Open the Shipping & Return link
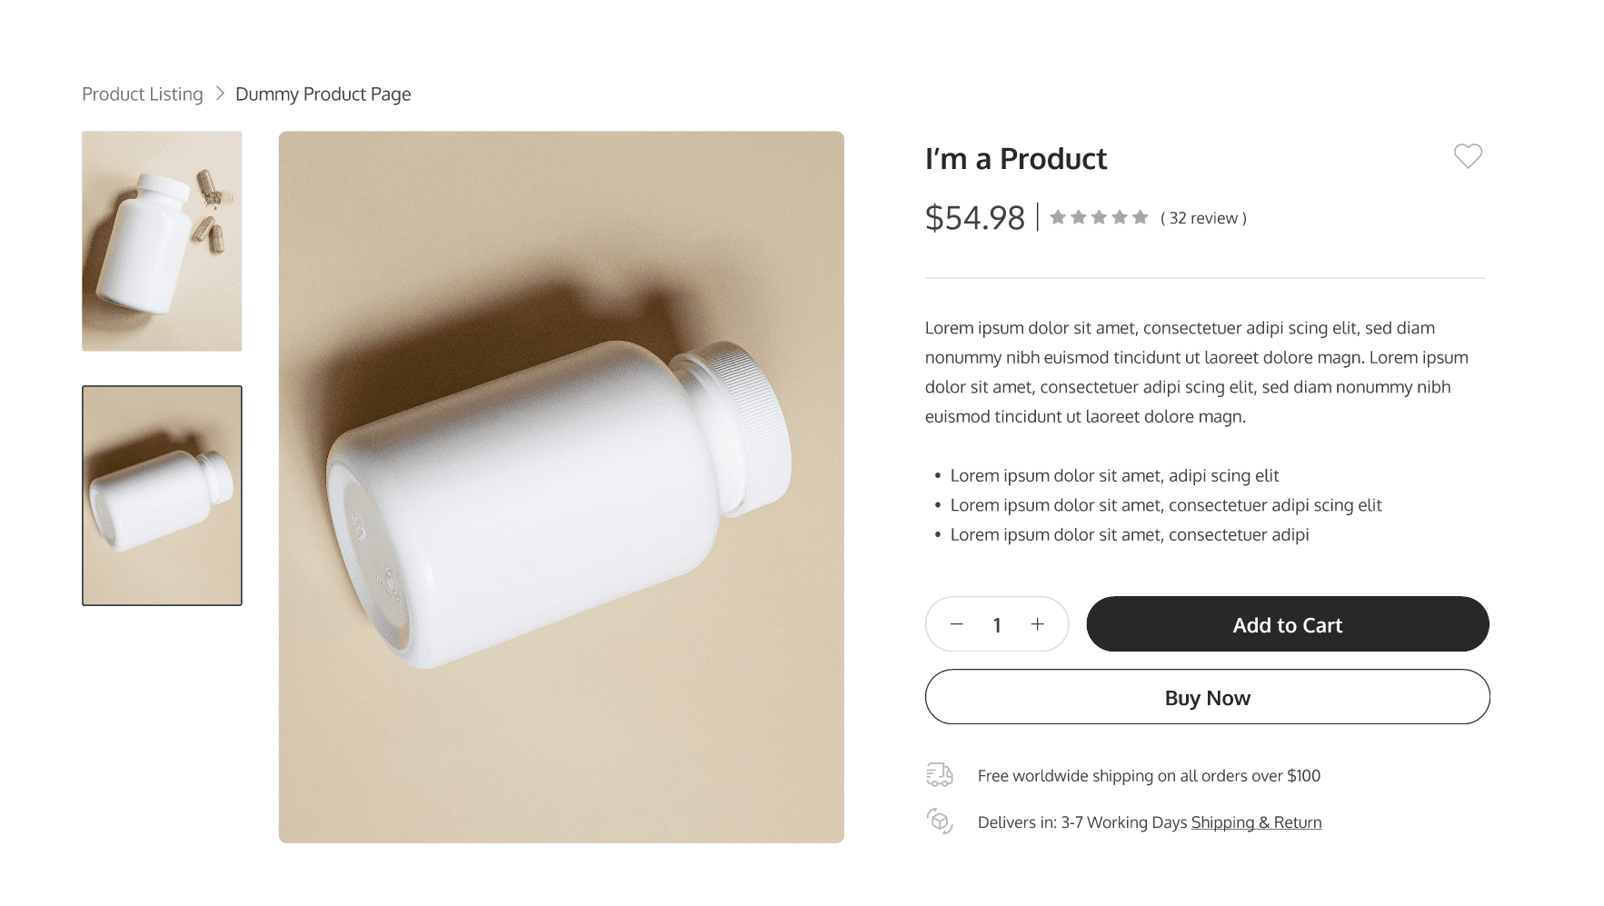 point(1256,822)
